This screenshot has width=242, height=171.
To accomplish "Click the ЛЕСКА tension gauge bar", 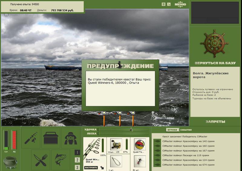I will coord(123,133).
